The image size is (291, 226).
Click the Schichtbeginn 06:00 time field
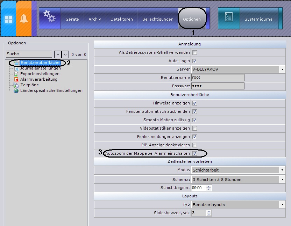pos(199,188)
